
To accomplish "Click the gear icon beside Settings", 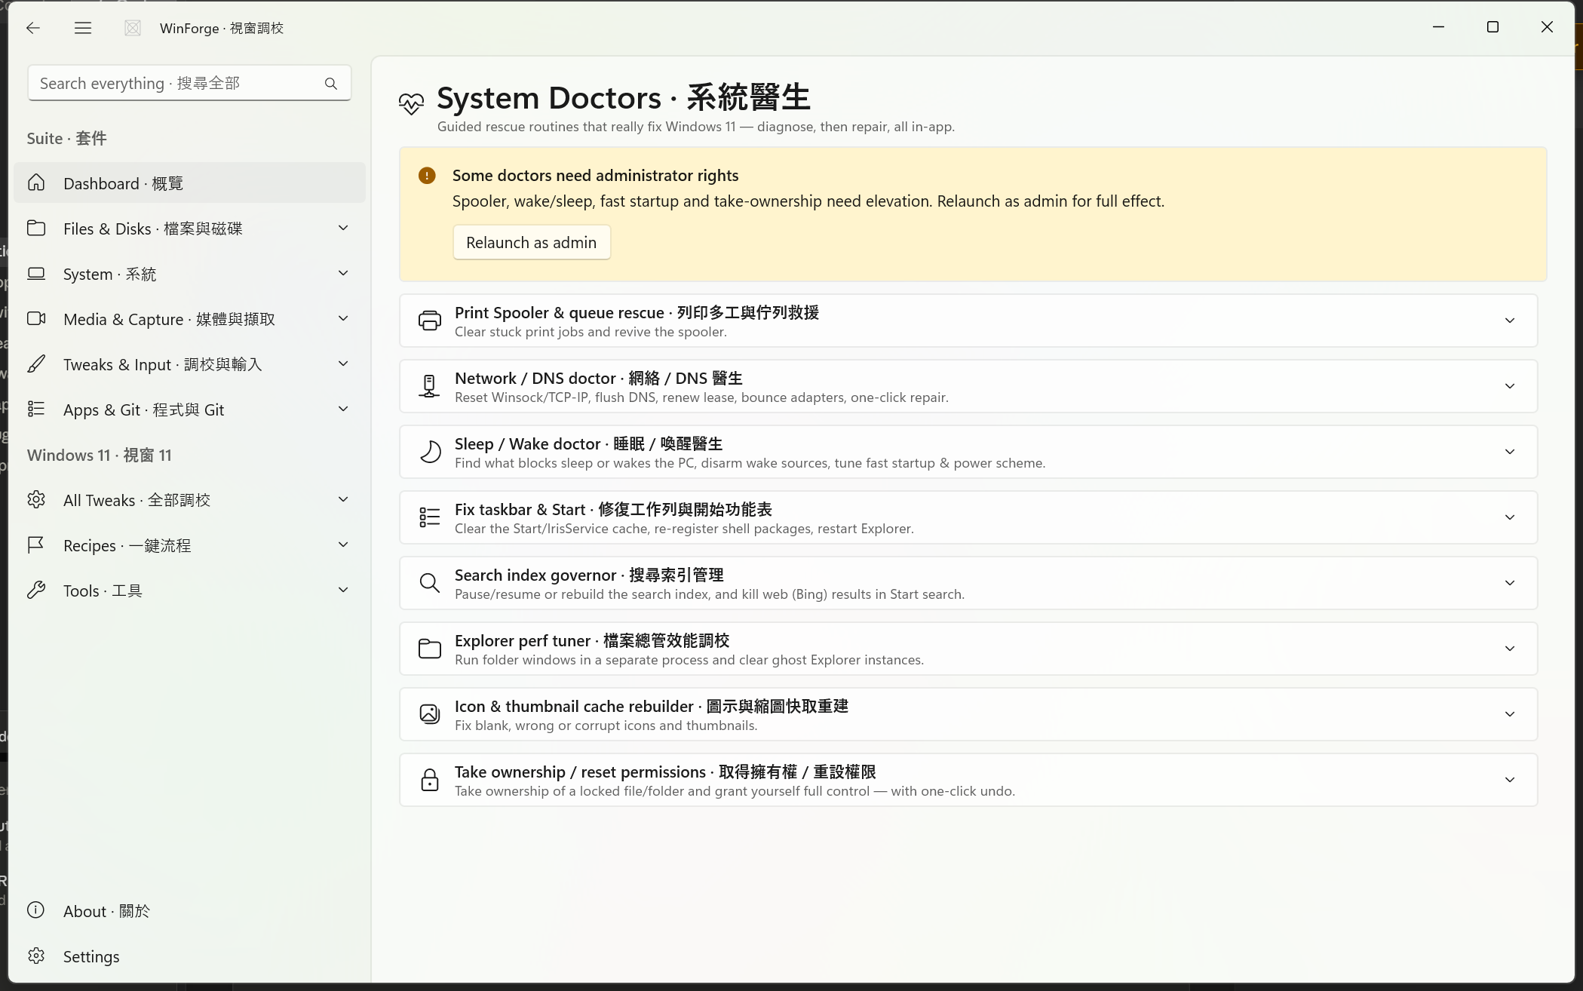I will click(x=36, y=956).
